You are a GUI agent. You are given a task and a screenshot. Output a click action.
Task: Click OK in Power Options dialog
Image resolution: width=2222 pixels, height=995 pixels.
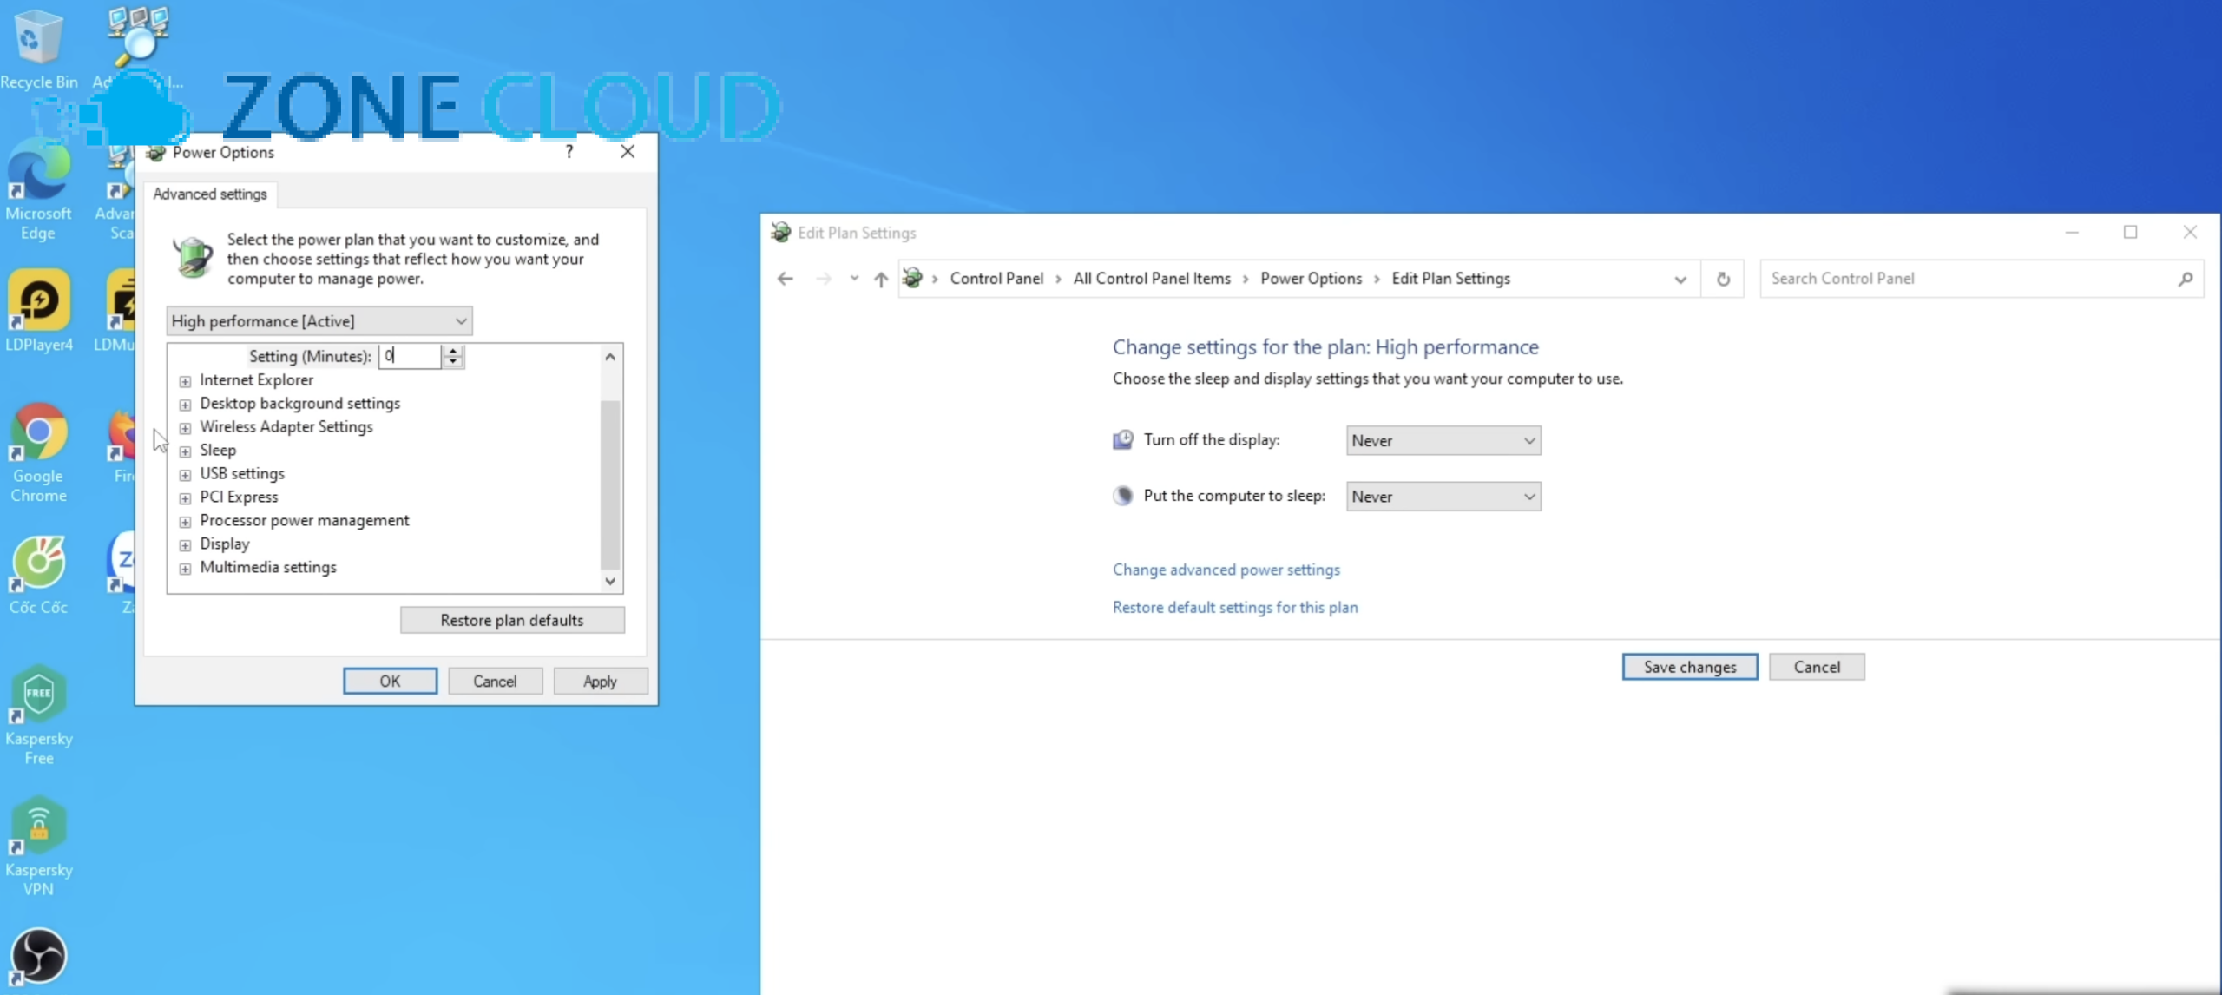point(390,681)
